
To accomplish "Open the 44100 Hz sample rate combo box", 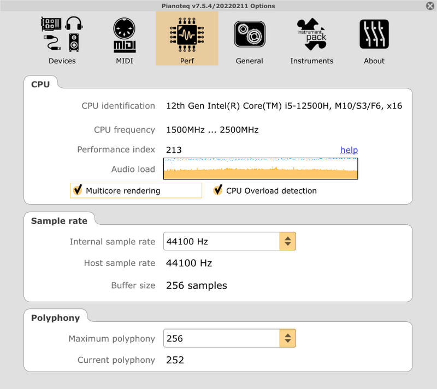I will pos(229,241).
